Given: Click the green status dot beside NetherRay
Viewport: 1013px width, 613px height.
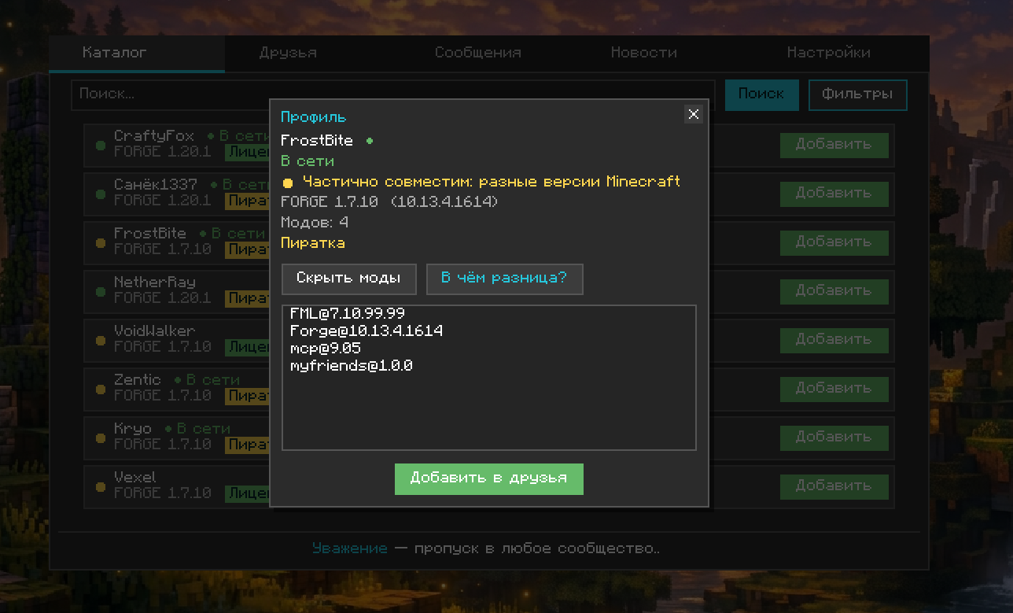Looking at the screenshot, I should click(x=101, y=292).
